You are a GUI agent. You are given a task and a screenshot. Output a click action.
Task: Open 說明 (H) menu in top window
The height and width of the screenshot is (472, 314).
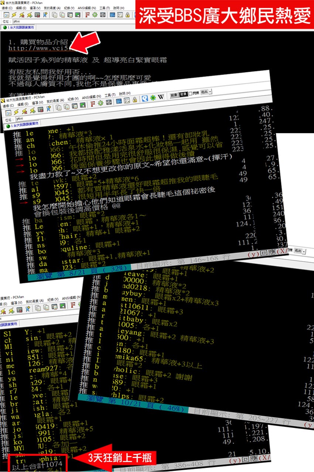[119, 8]
